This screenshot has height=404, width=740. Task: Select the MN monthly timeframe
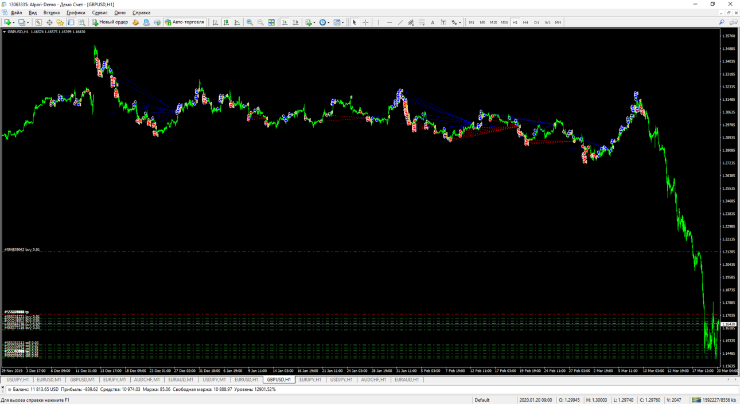pos(558,22)
